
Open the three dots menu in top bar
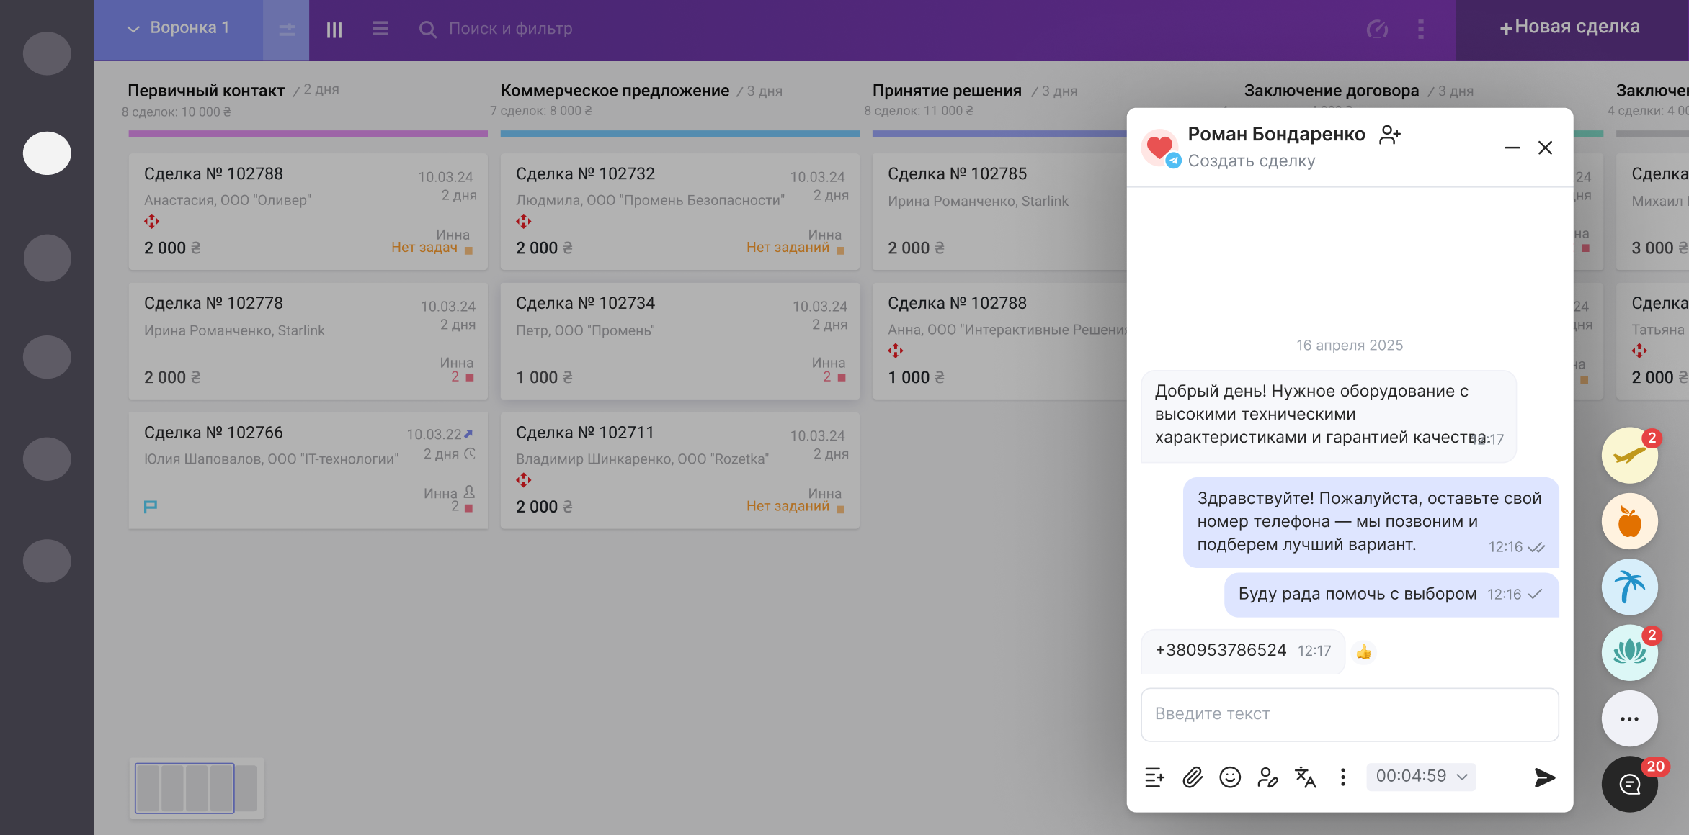(x=1421, y=29)
